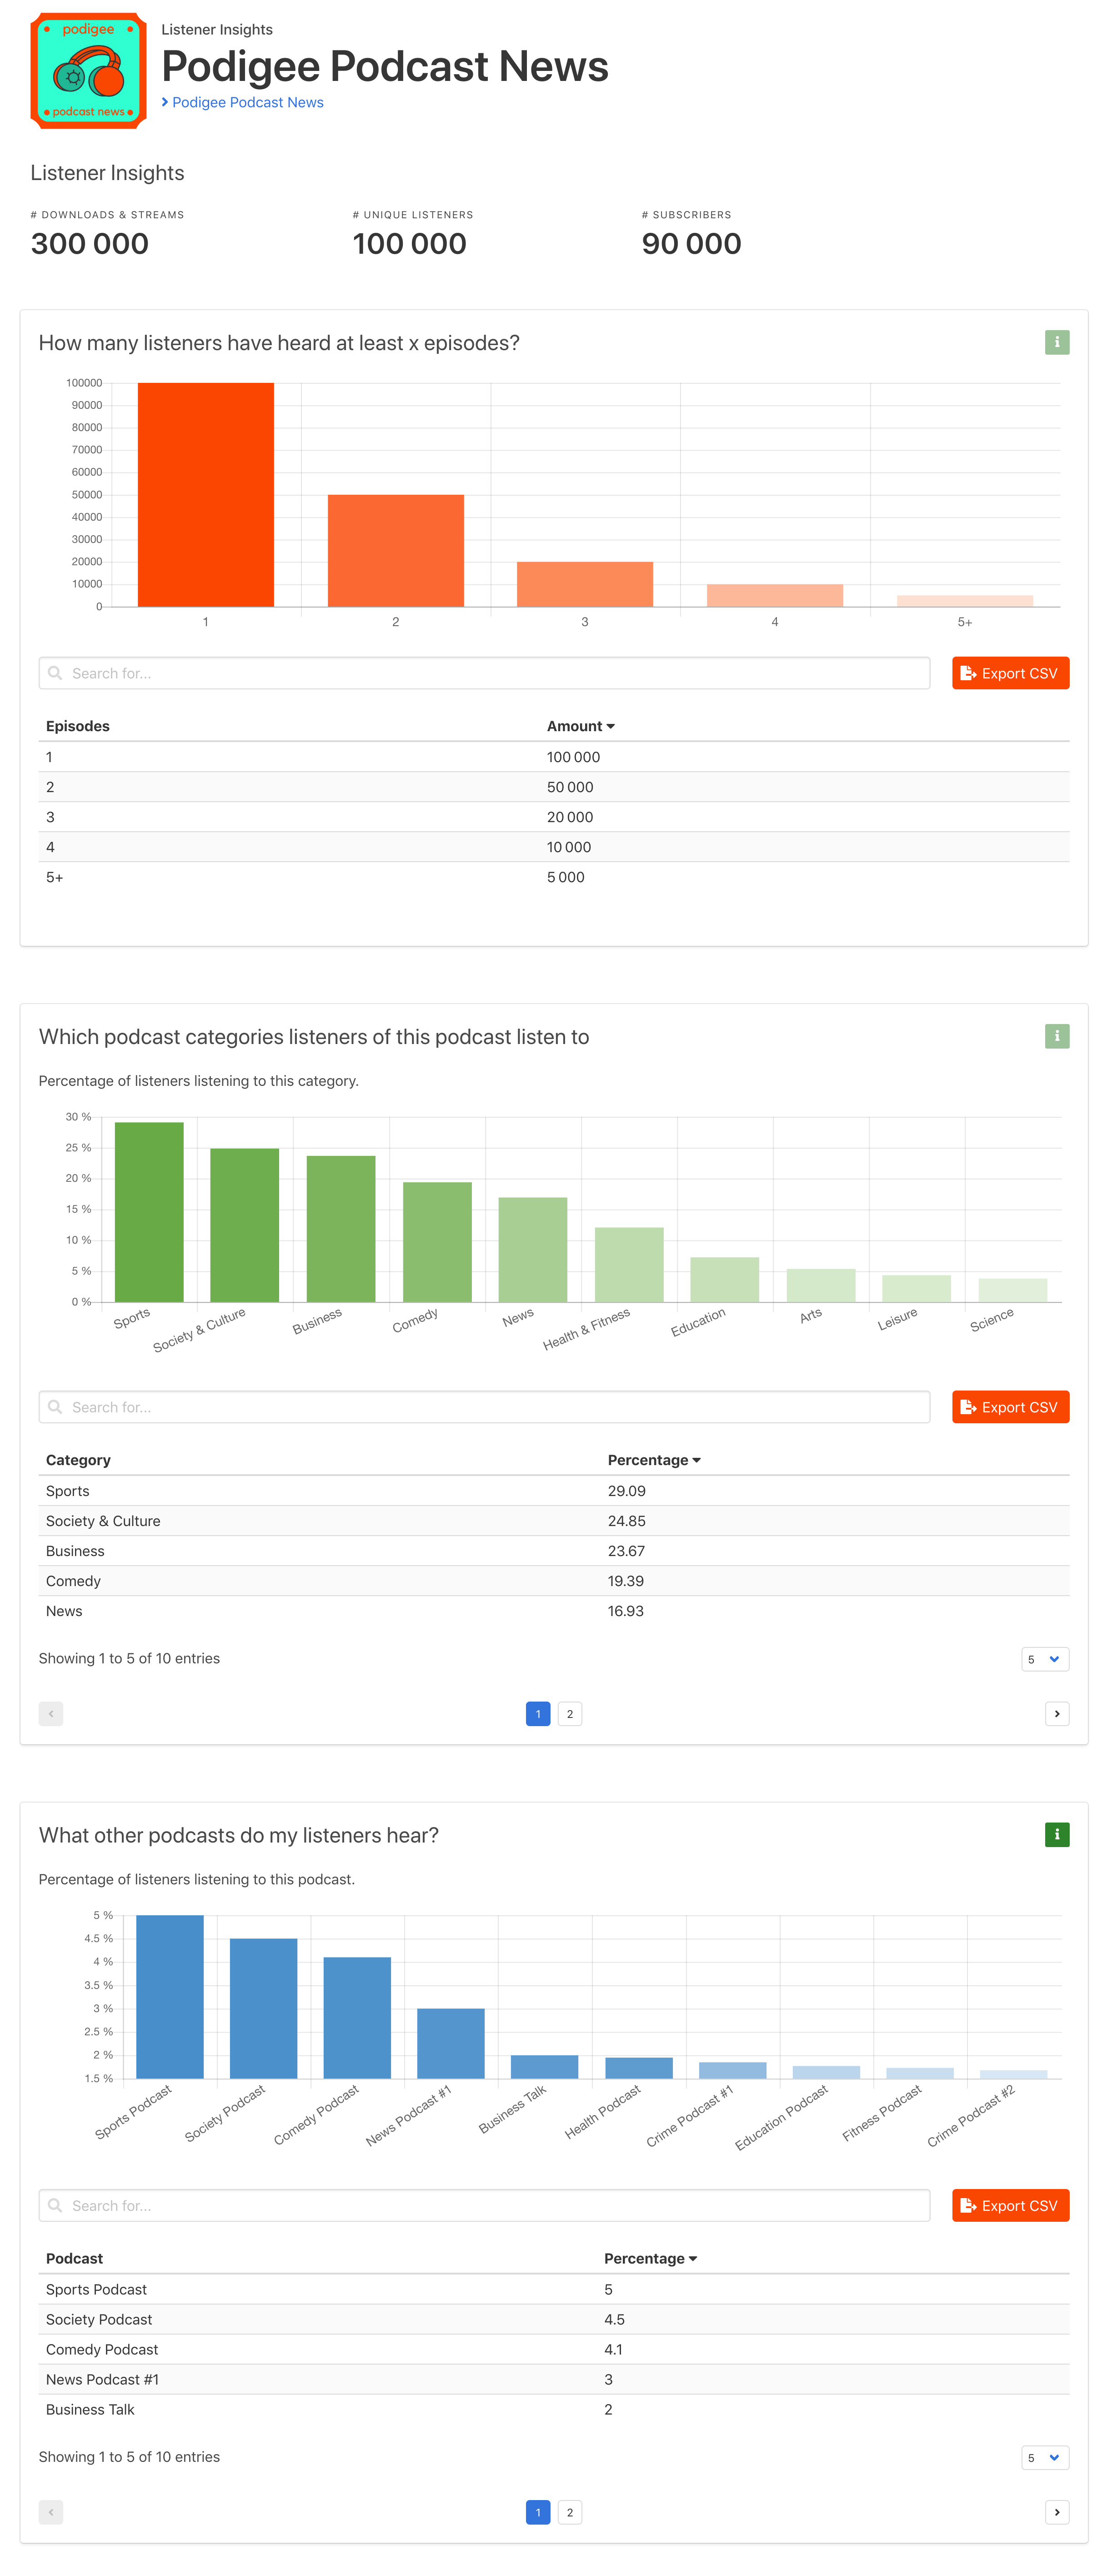Click next-page arrow in other podcasts panel

[x=1057, y=2512]
